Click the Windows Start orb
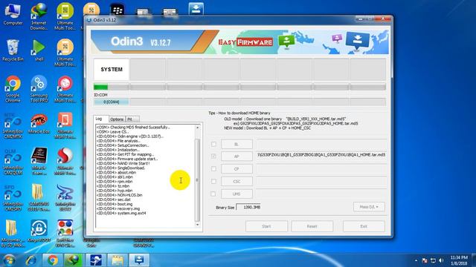Image resolution: width=476 pixels, height=267 pixels. (9, 260)
